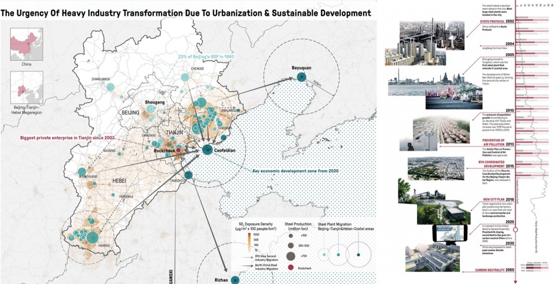
Task: Click the Caofeidian text label
Action: point(225,150)
